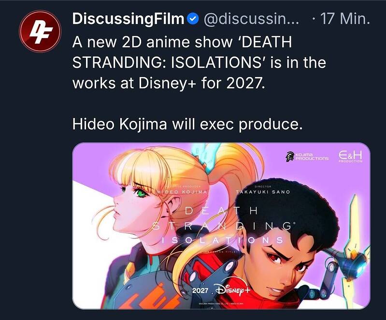This screenshot has width=386, height=320.
Task: Open the DiscussingFilm display name
Action: pyautogui.click(x=128, y=19)
